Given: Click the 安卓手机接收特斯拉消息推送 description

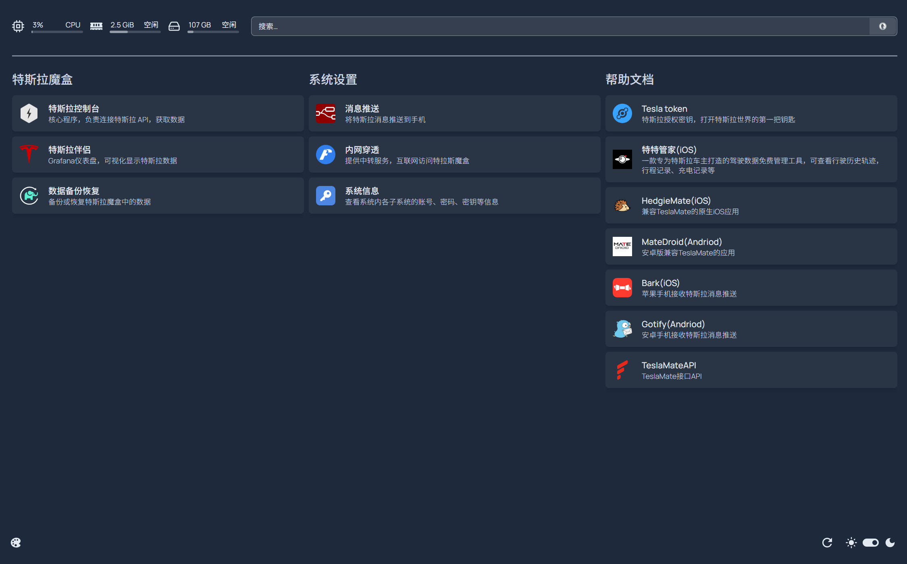Looking at the screenshot, I should (x=689, y=335).
